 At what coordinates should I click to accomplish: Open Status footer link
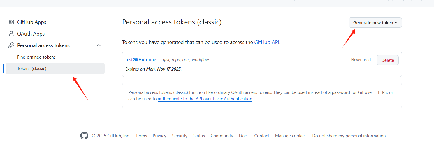199,136
